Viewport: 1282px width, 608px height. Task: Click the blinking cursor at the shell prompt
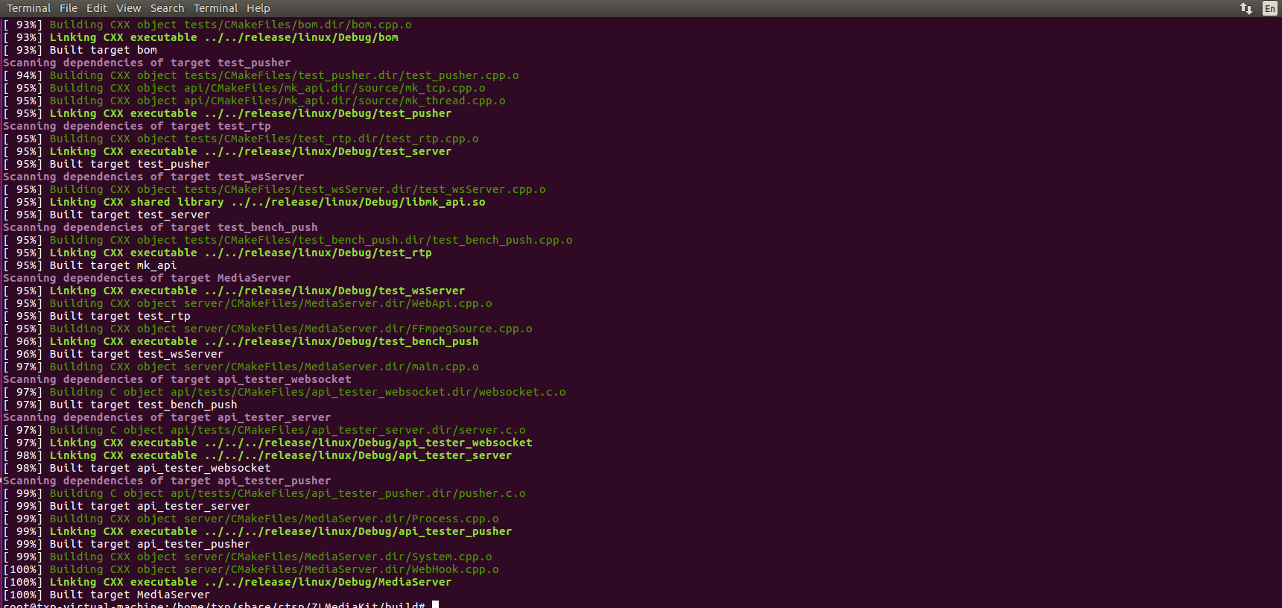coord(435,604)
